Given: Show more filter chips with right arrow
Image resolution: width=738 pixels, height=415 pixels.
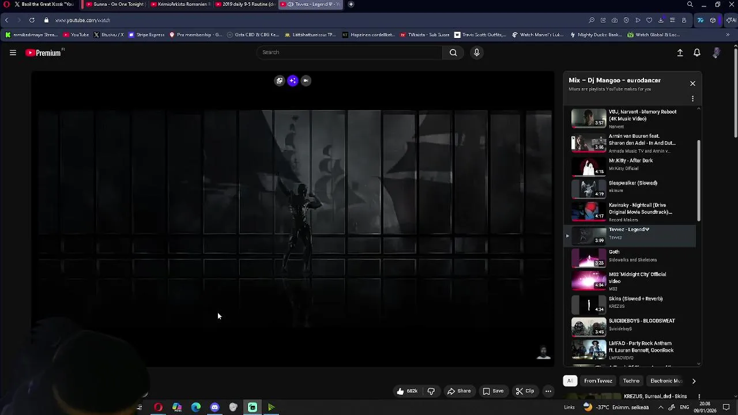Looking at the screenshot, I should tap(694, 381).
